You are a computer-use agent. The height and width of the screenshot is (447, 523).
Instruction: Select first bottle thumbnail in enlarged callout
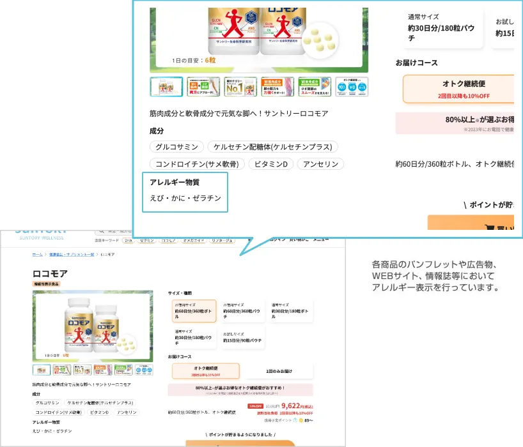click(166, 87)
